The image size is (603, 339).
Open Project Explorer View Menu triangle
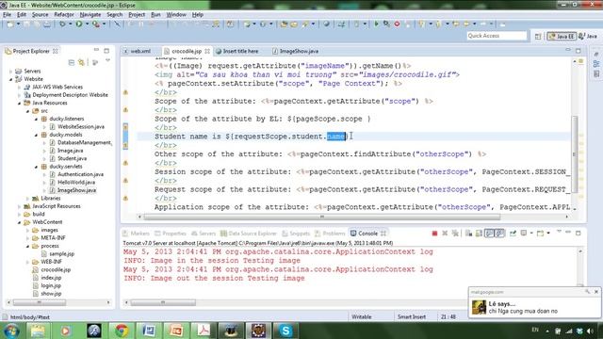(107, 60)
